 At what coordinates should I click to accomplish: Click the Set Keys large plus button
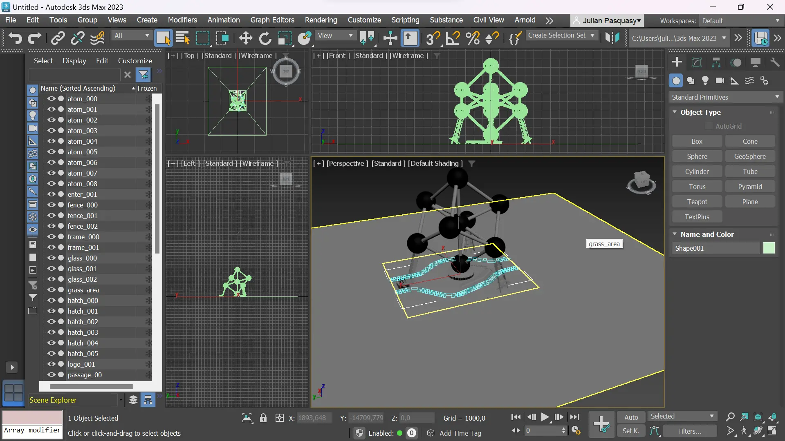[601, 424]
